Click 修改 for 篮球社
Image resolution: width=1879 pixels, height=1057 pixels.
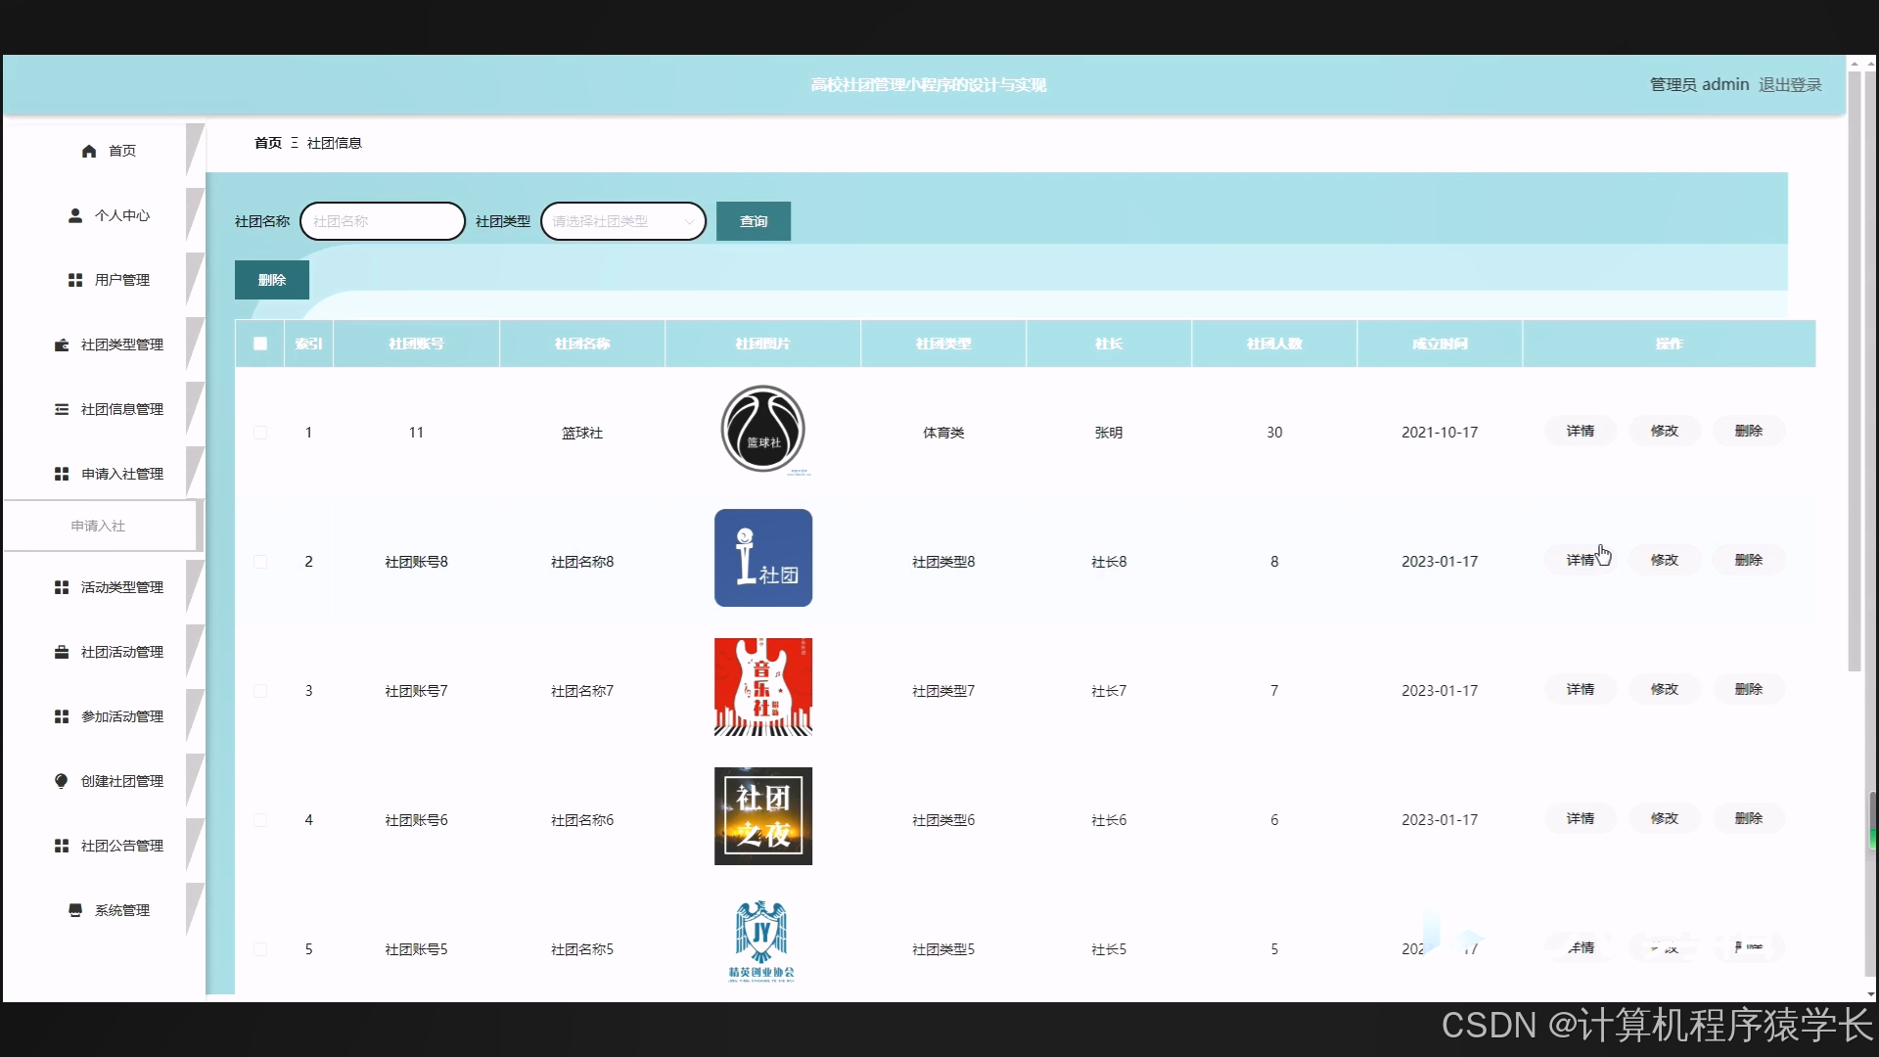click(1665, 431)
